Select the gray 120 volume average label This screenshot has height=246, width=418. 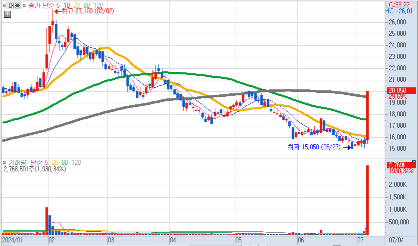point(76,163)
